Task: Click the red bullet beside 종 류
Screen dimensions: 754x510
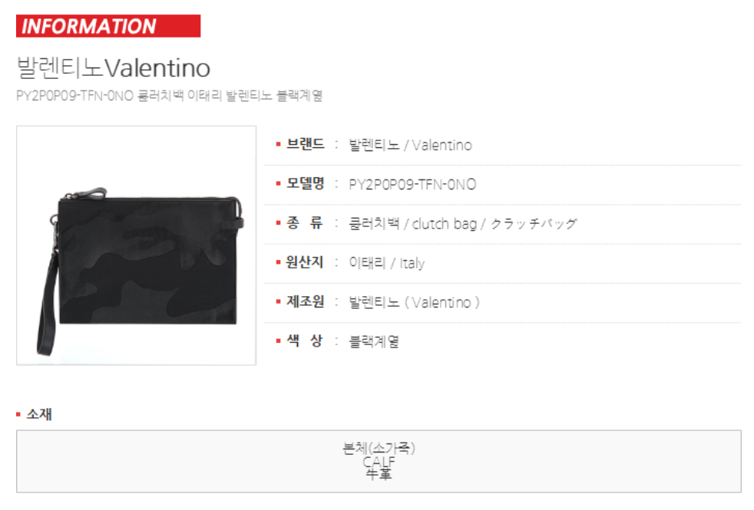Action: [x=278, y=223]
